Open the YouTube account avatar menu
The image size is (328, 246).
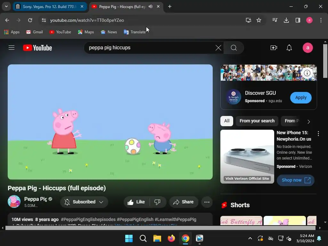(308, 48)
